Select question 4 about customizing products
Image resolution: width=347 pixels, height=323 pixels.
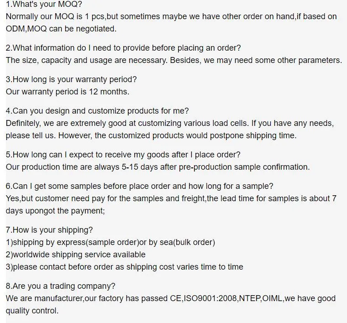(x=97, y=111)
